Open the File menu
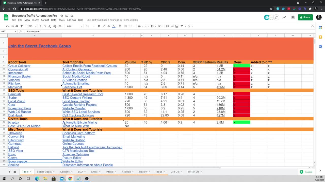The width and height of the screenshot is (325, 182). point(14,20)
